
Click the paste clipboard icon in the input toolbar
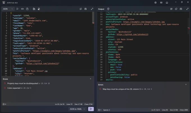pyautogui.click(x=27, y=9)
